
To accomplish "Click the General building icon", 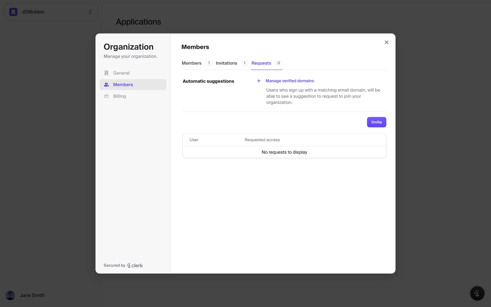I will pyautogui.click(x=106, y=73).
